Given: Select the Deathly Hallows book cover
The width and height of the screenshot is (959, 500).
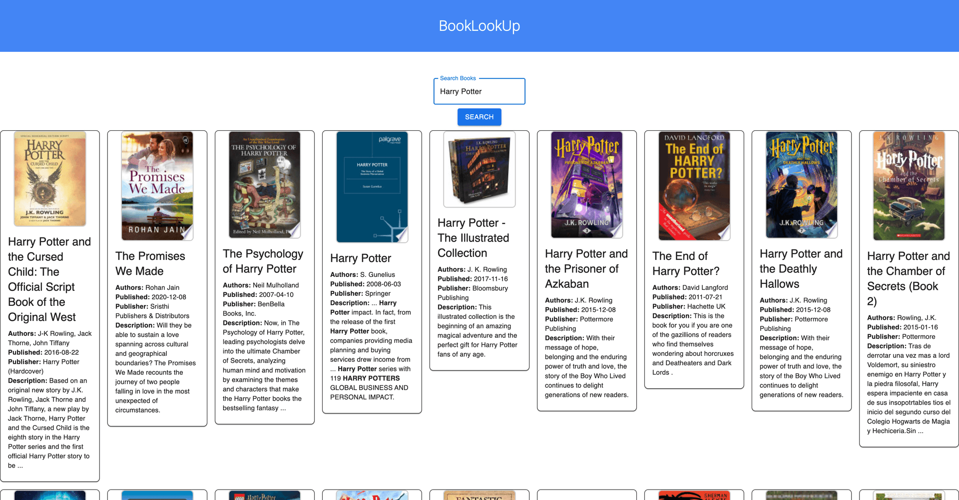Looking at the screenshot, I should (801, 185).
